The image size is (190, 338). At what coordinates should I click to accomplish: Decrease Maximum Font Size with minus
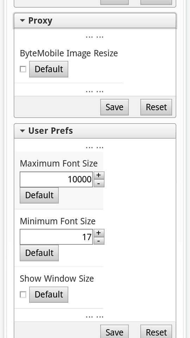[99, 183]
